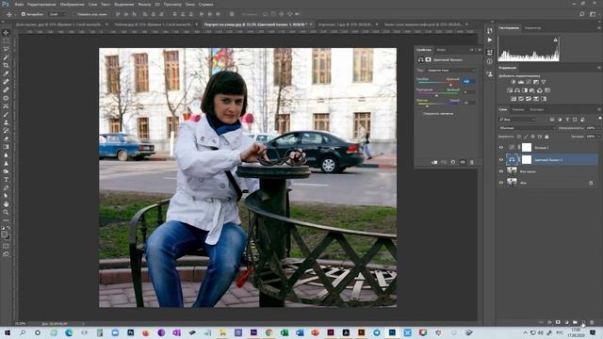Hide the Фон layer
Screen dimensions: 603x339
tap(501, 183)
